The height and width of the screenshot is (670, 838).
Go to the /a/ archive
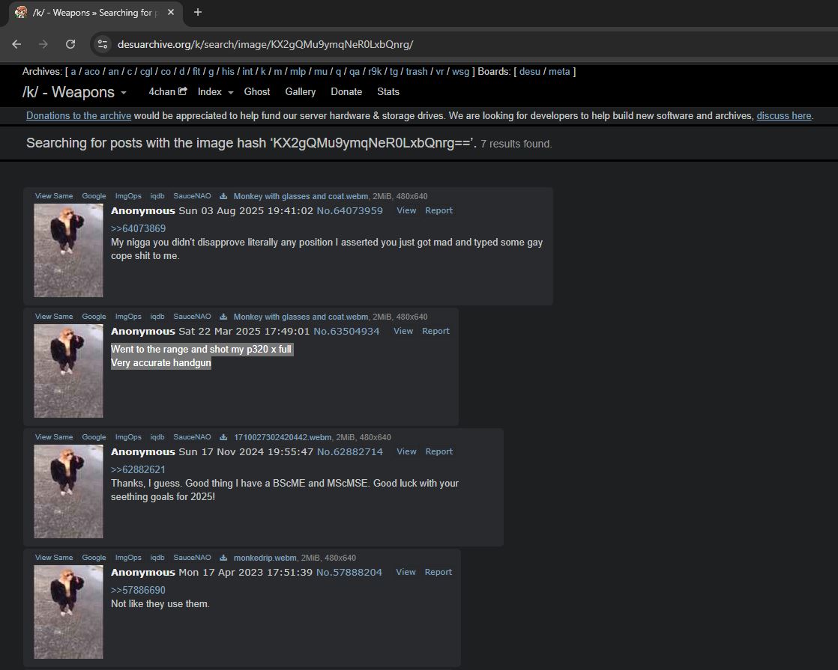pyautogui.click(x=73, y=72)
